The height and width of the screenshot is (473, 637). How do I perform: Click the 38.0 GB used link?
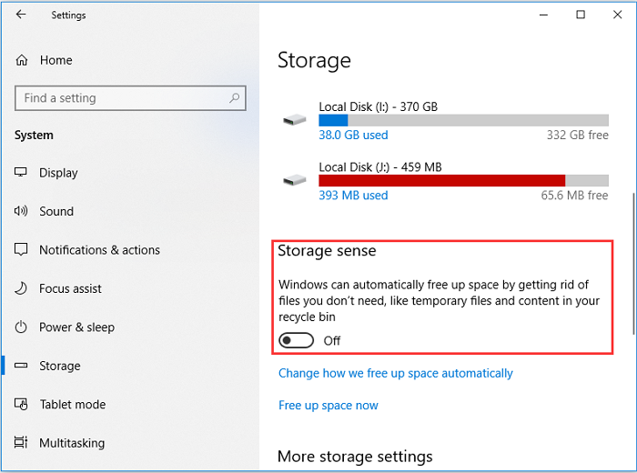[x=353, y=135]
